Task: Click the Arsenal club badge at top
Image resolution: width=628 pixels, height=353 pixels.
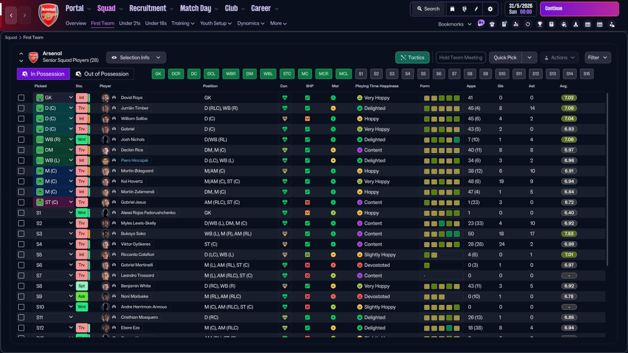Action: coord(48,15)
